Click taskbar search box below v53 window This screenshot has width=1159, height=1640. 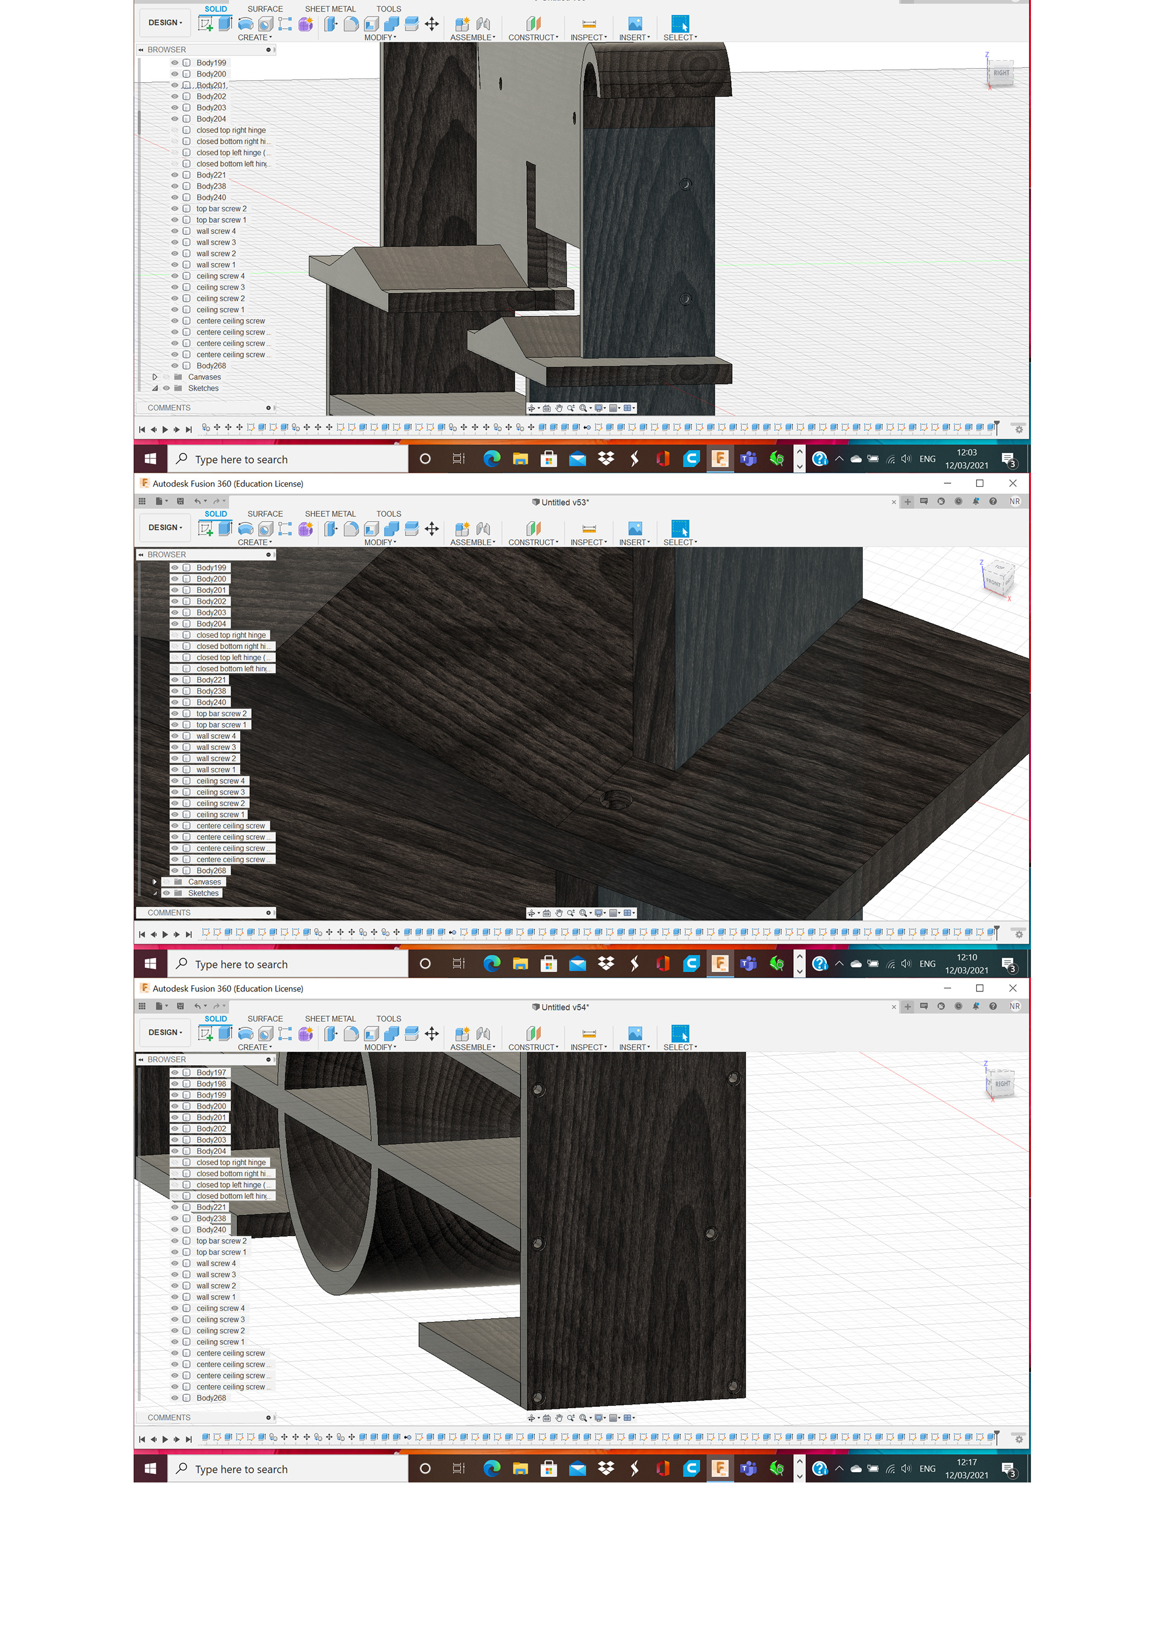click(x=288, y=964)
